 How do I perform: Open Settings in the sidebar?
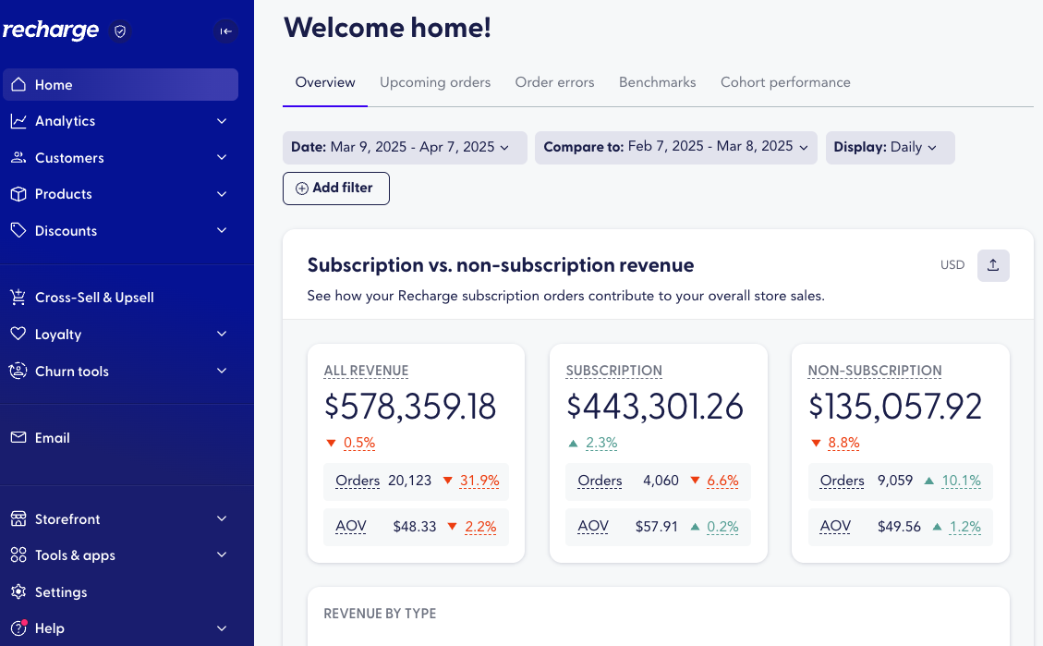[120, 591]
